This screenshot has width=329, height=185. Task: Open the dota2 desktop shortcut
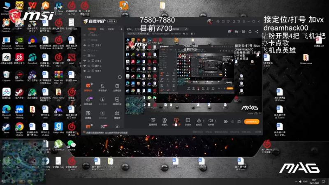click(x=72, y=59)
